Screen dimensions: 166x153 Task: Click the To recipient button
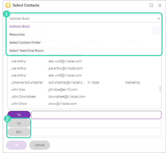(19, 115)
